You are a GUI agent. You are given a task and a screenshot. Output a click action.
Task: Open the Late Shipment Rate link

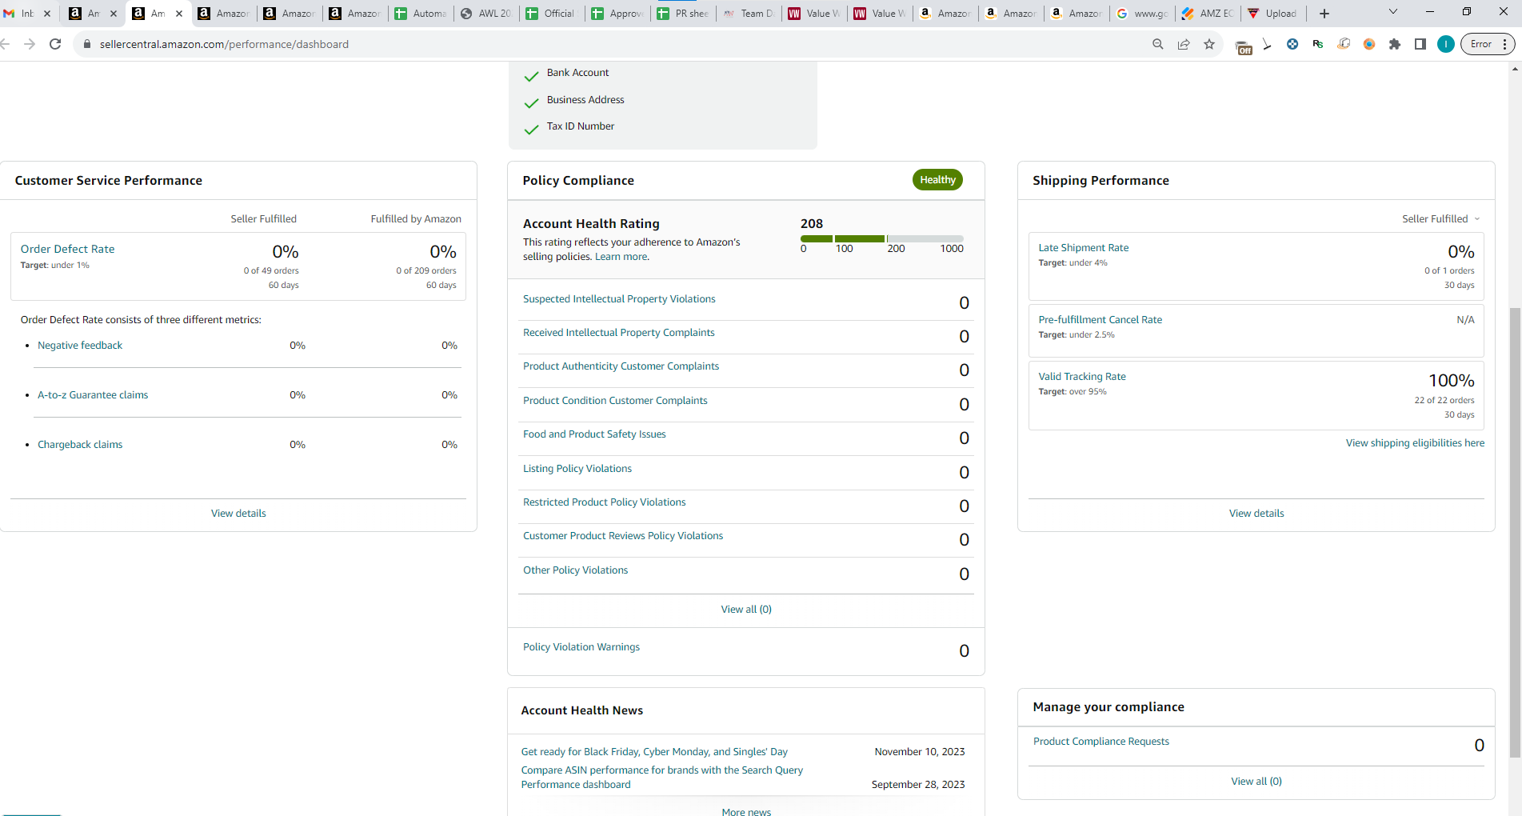(1084, 248)
